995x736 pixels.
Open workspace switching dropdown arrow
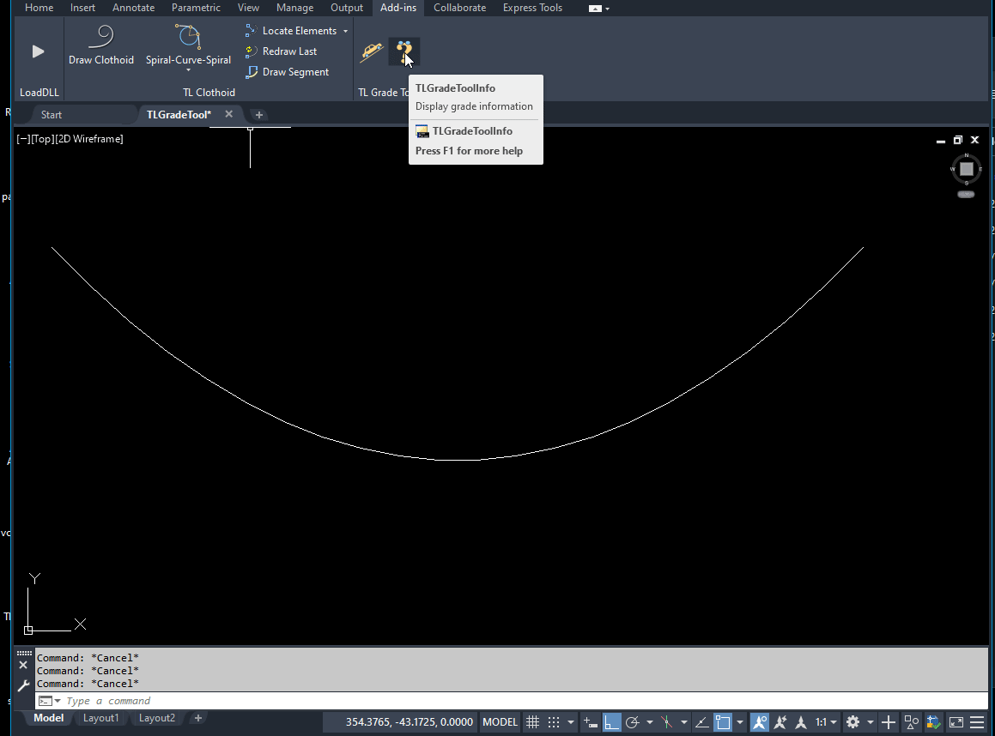click(870, 722)
